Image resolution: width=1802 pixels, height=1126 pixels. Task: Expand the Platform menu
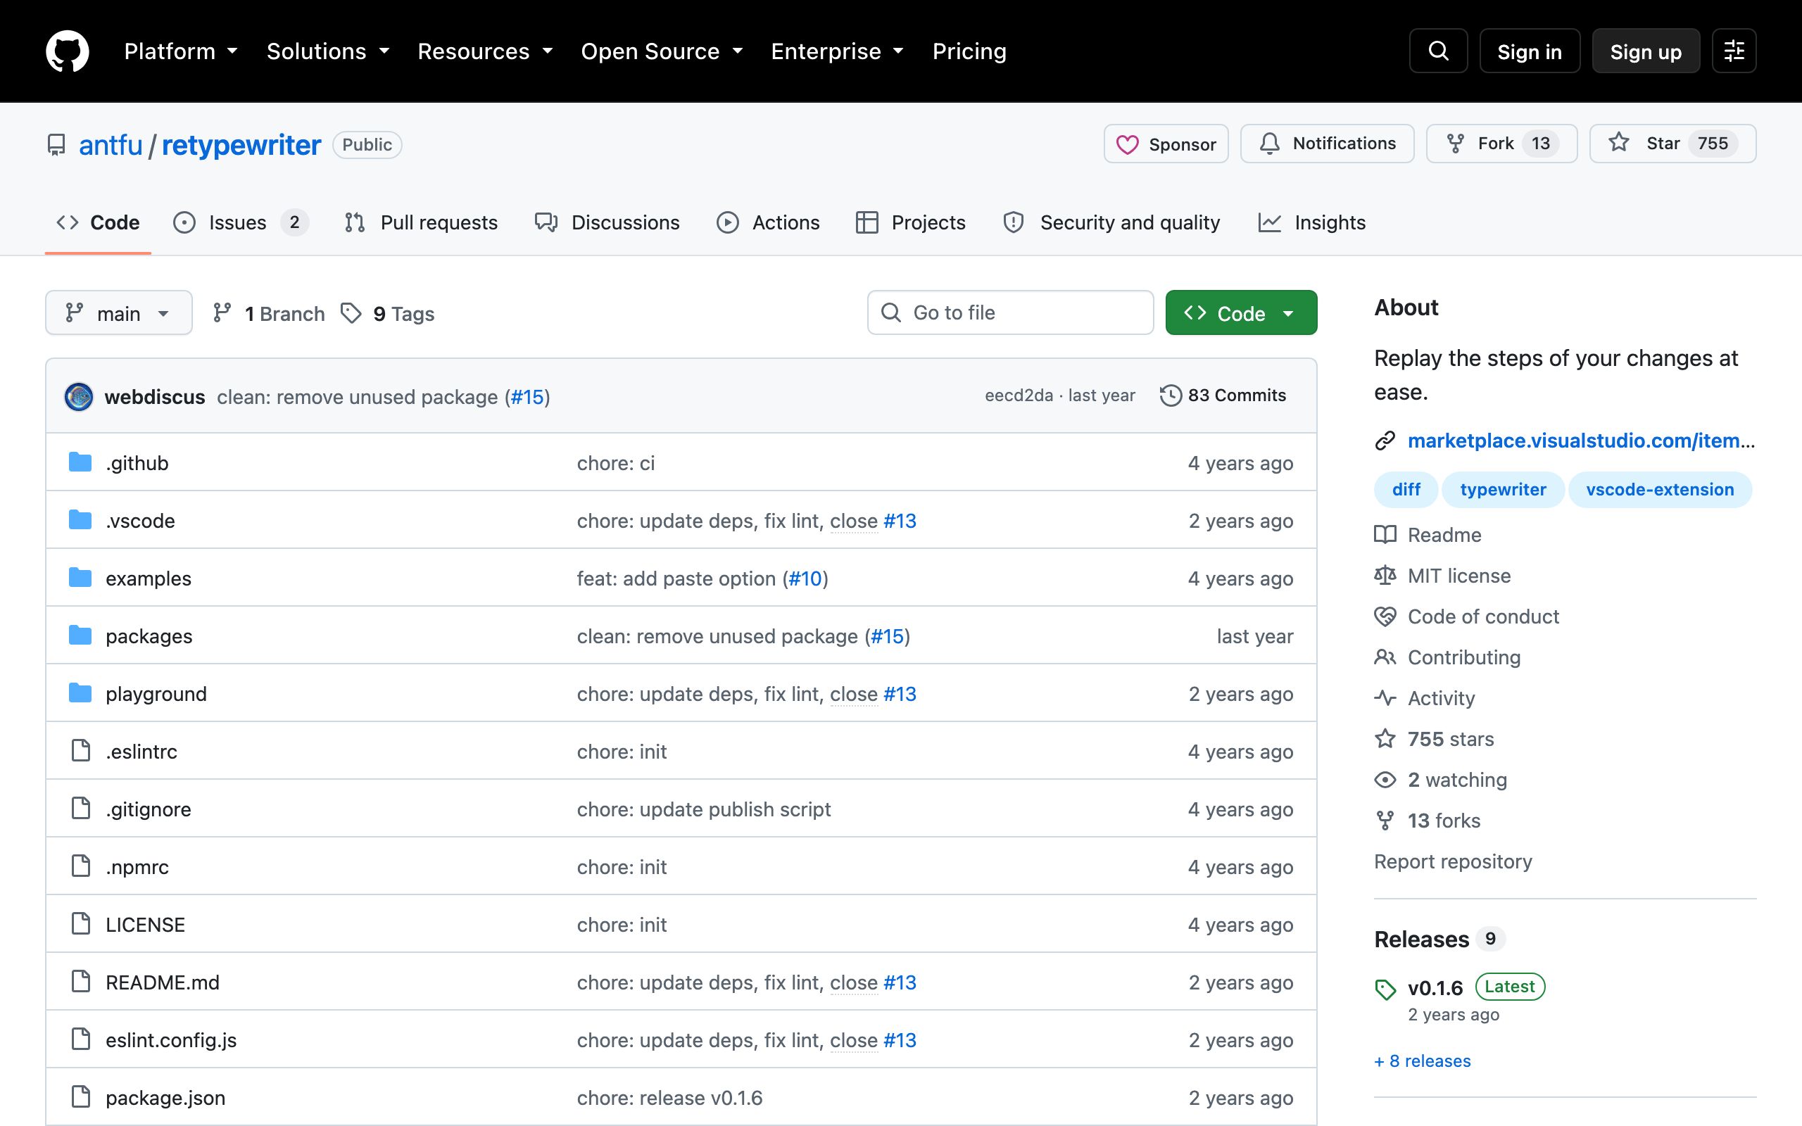tap(180, 51)
